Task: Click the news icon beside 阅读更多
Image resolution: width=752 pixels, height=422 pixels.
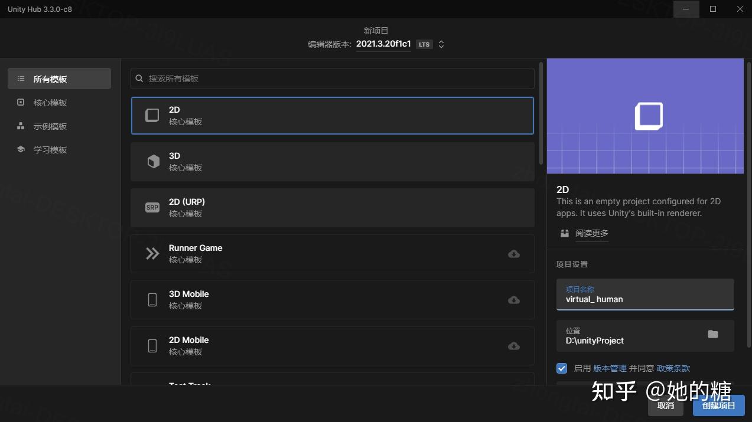Action: click(565, 233)
